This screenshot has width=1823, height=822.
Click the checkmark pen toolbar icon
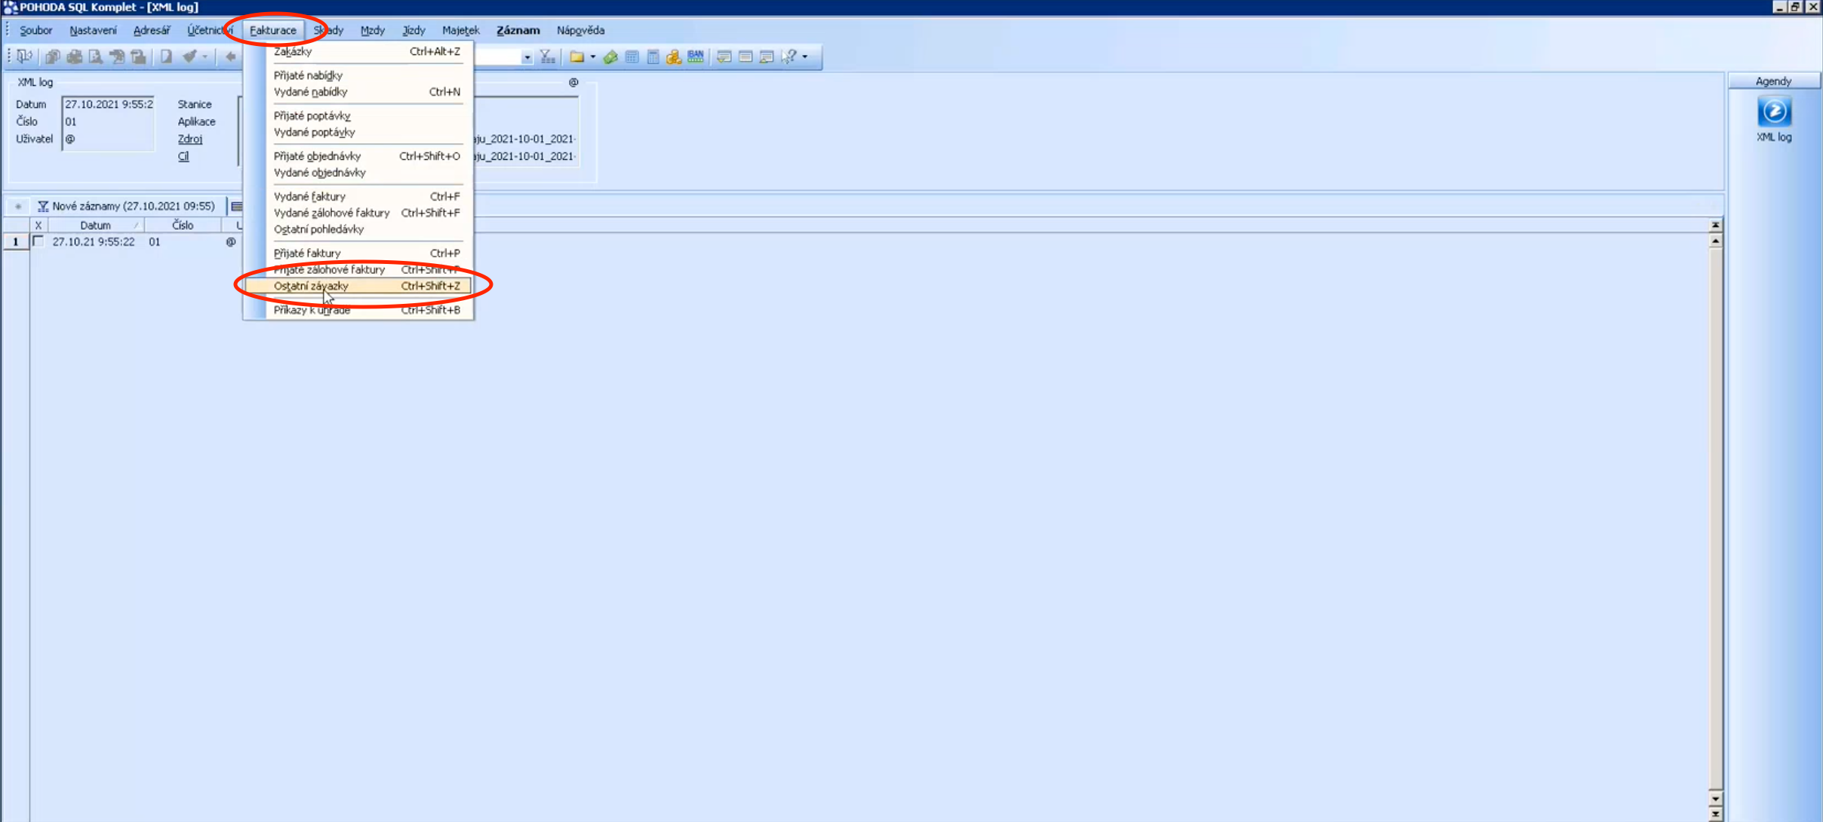189,57
